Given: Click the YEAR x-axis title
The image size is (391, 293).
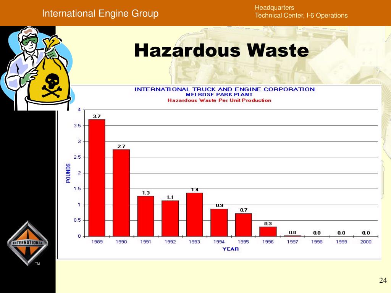Looking at the screenshot, I should 230,249.
